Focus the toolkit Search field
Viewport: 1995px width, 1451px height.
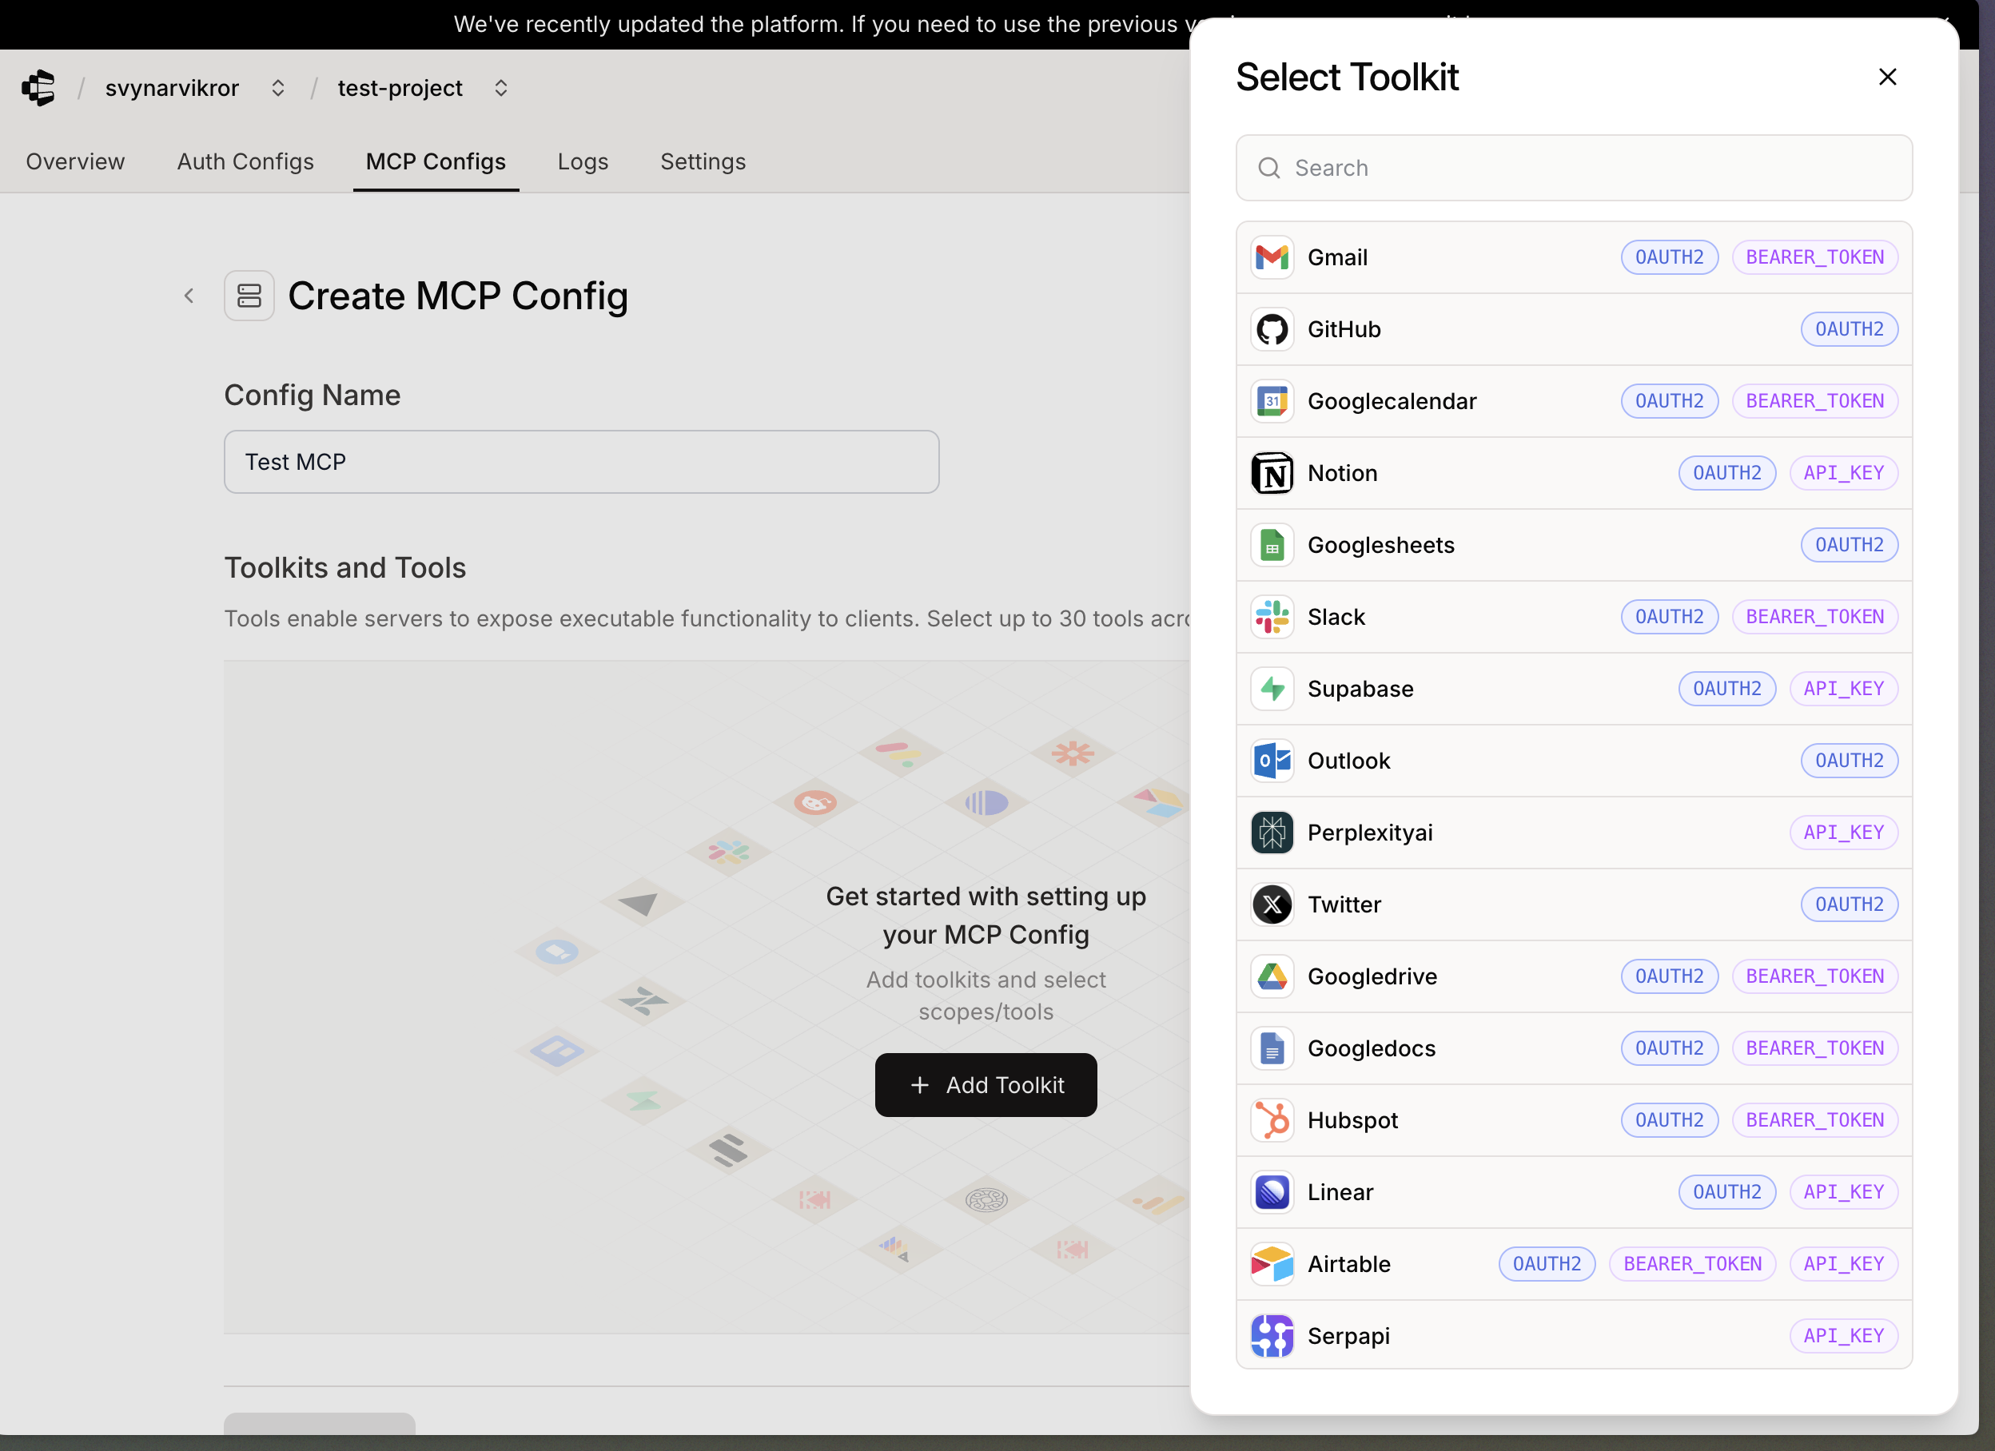tap(1573, 168)
